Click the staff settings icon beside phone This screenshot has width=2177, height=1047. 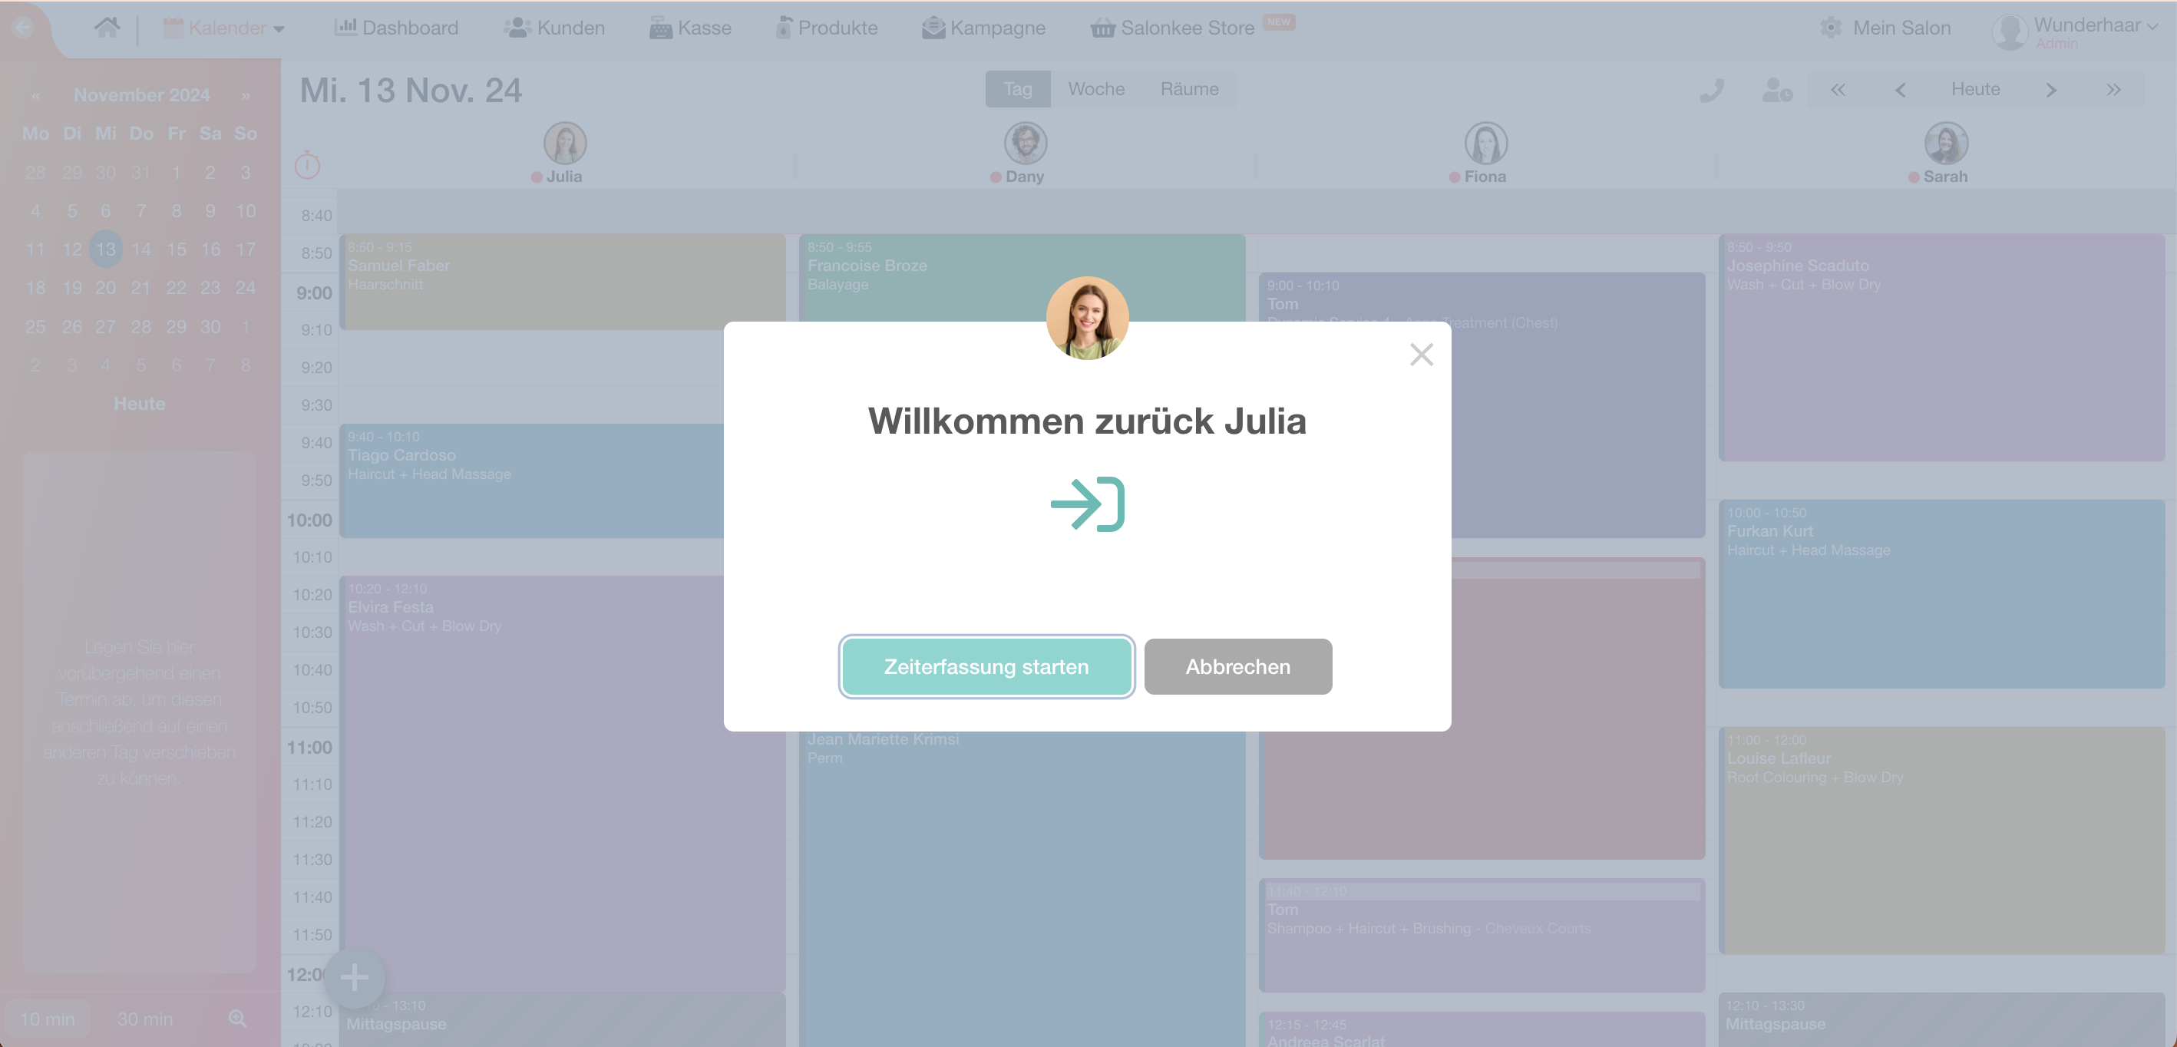[1777, 90]
